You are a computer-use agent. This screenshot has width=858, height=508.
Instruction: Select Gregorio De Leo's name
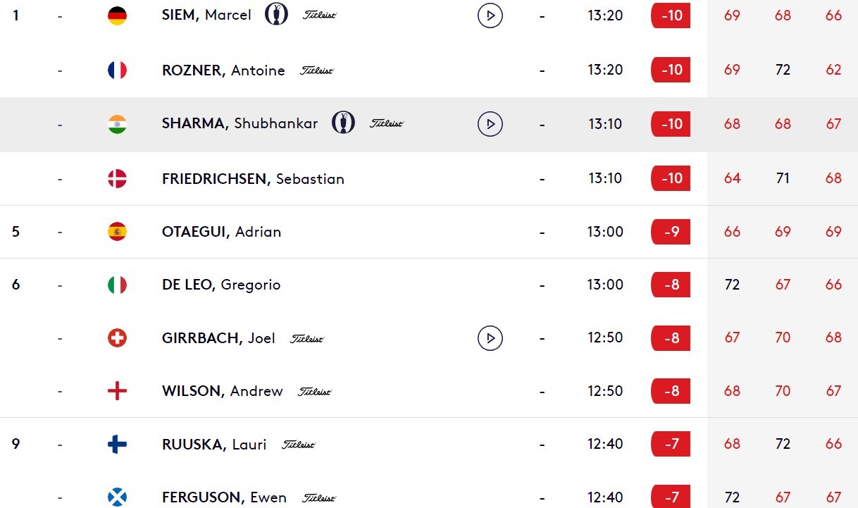point(221,285)
